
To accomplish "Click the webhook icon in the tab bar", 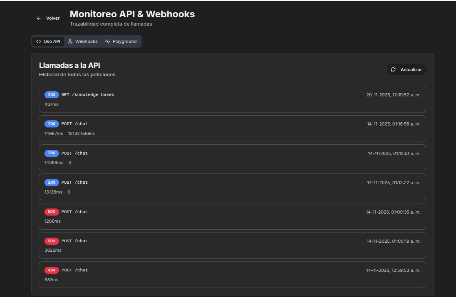I will click(x=70, y=42).
